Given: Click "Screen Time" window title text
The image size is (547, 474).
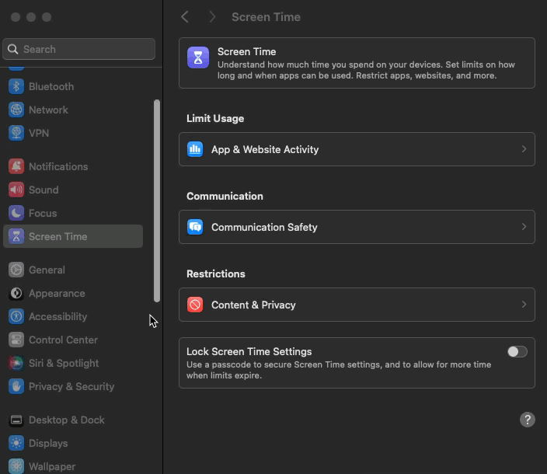Looking at the screenshot, I should [267, 17].
